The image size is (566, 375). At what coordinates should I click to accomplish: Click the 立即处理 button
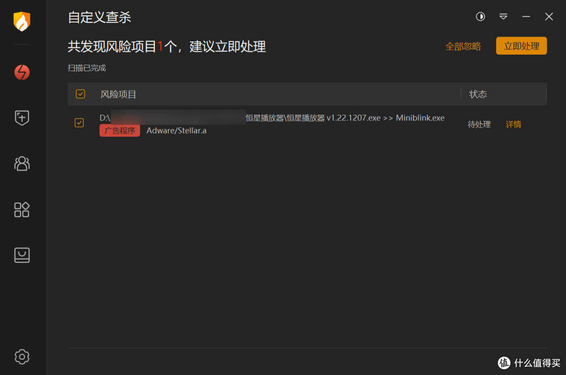[x=521, y=46]
